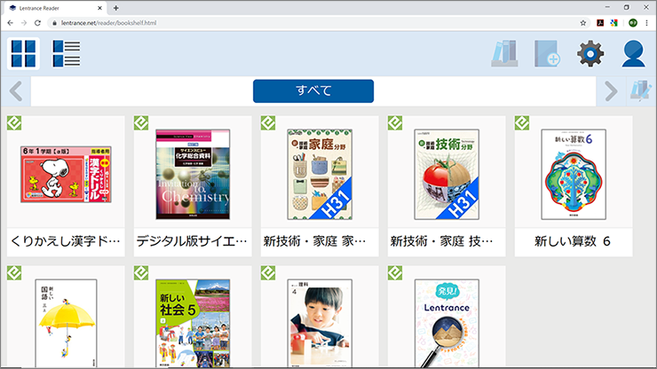Screen dimensions: 657x369
Task: Close the Lentrance Reader tab
Action: coord(99,8)
